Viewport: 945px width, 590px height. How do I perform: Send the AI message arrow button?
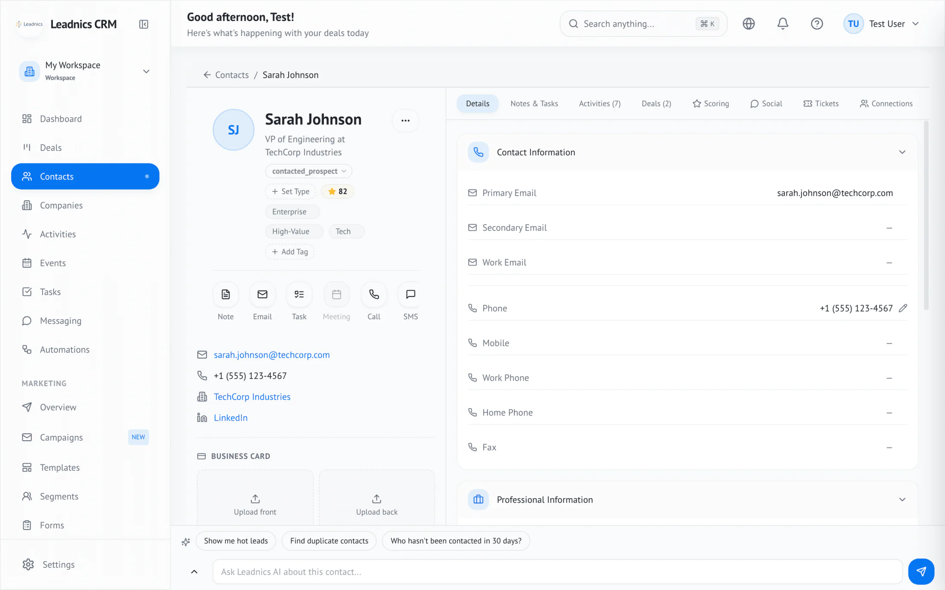click(x=921, y=572)
